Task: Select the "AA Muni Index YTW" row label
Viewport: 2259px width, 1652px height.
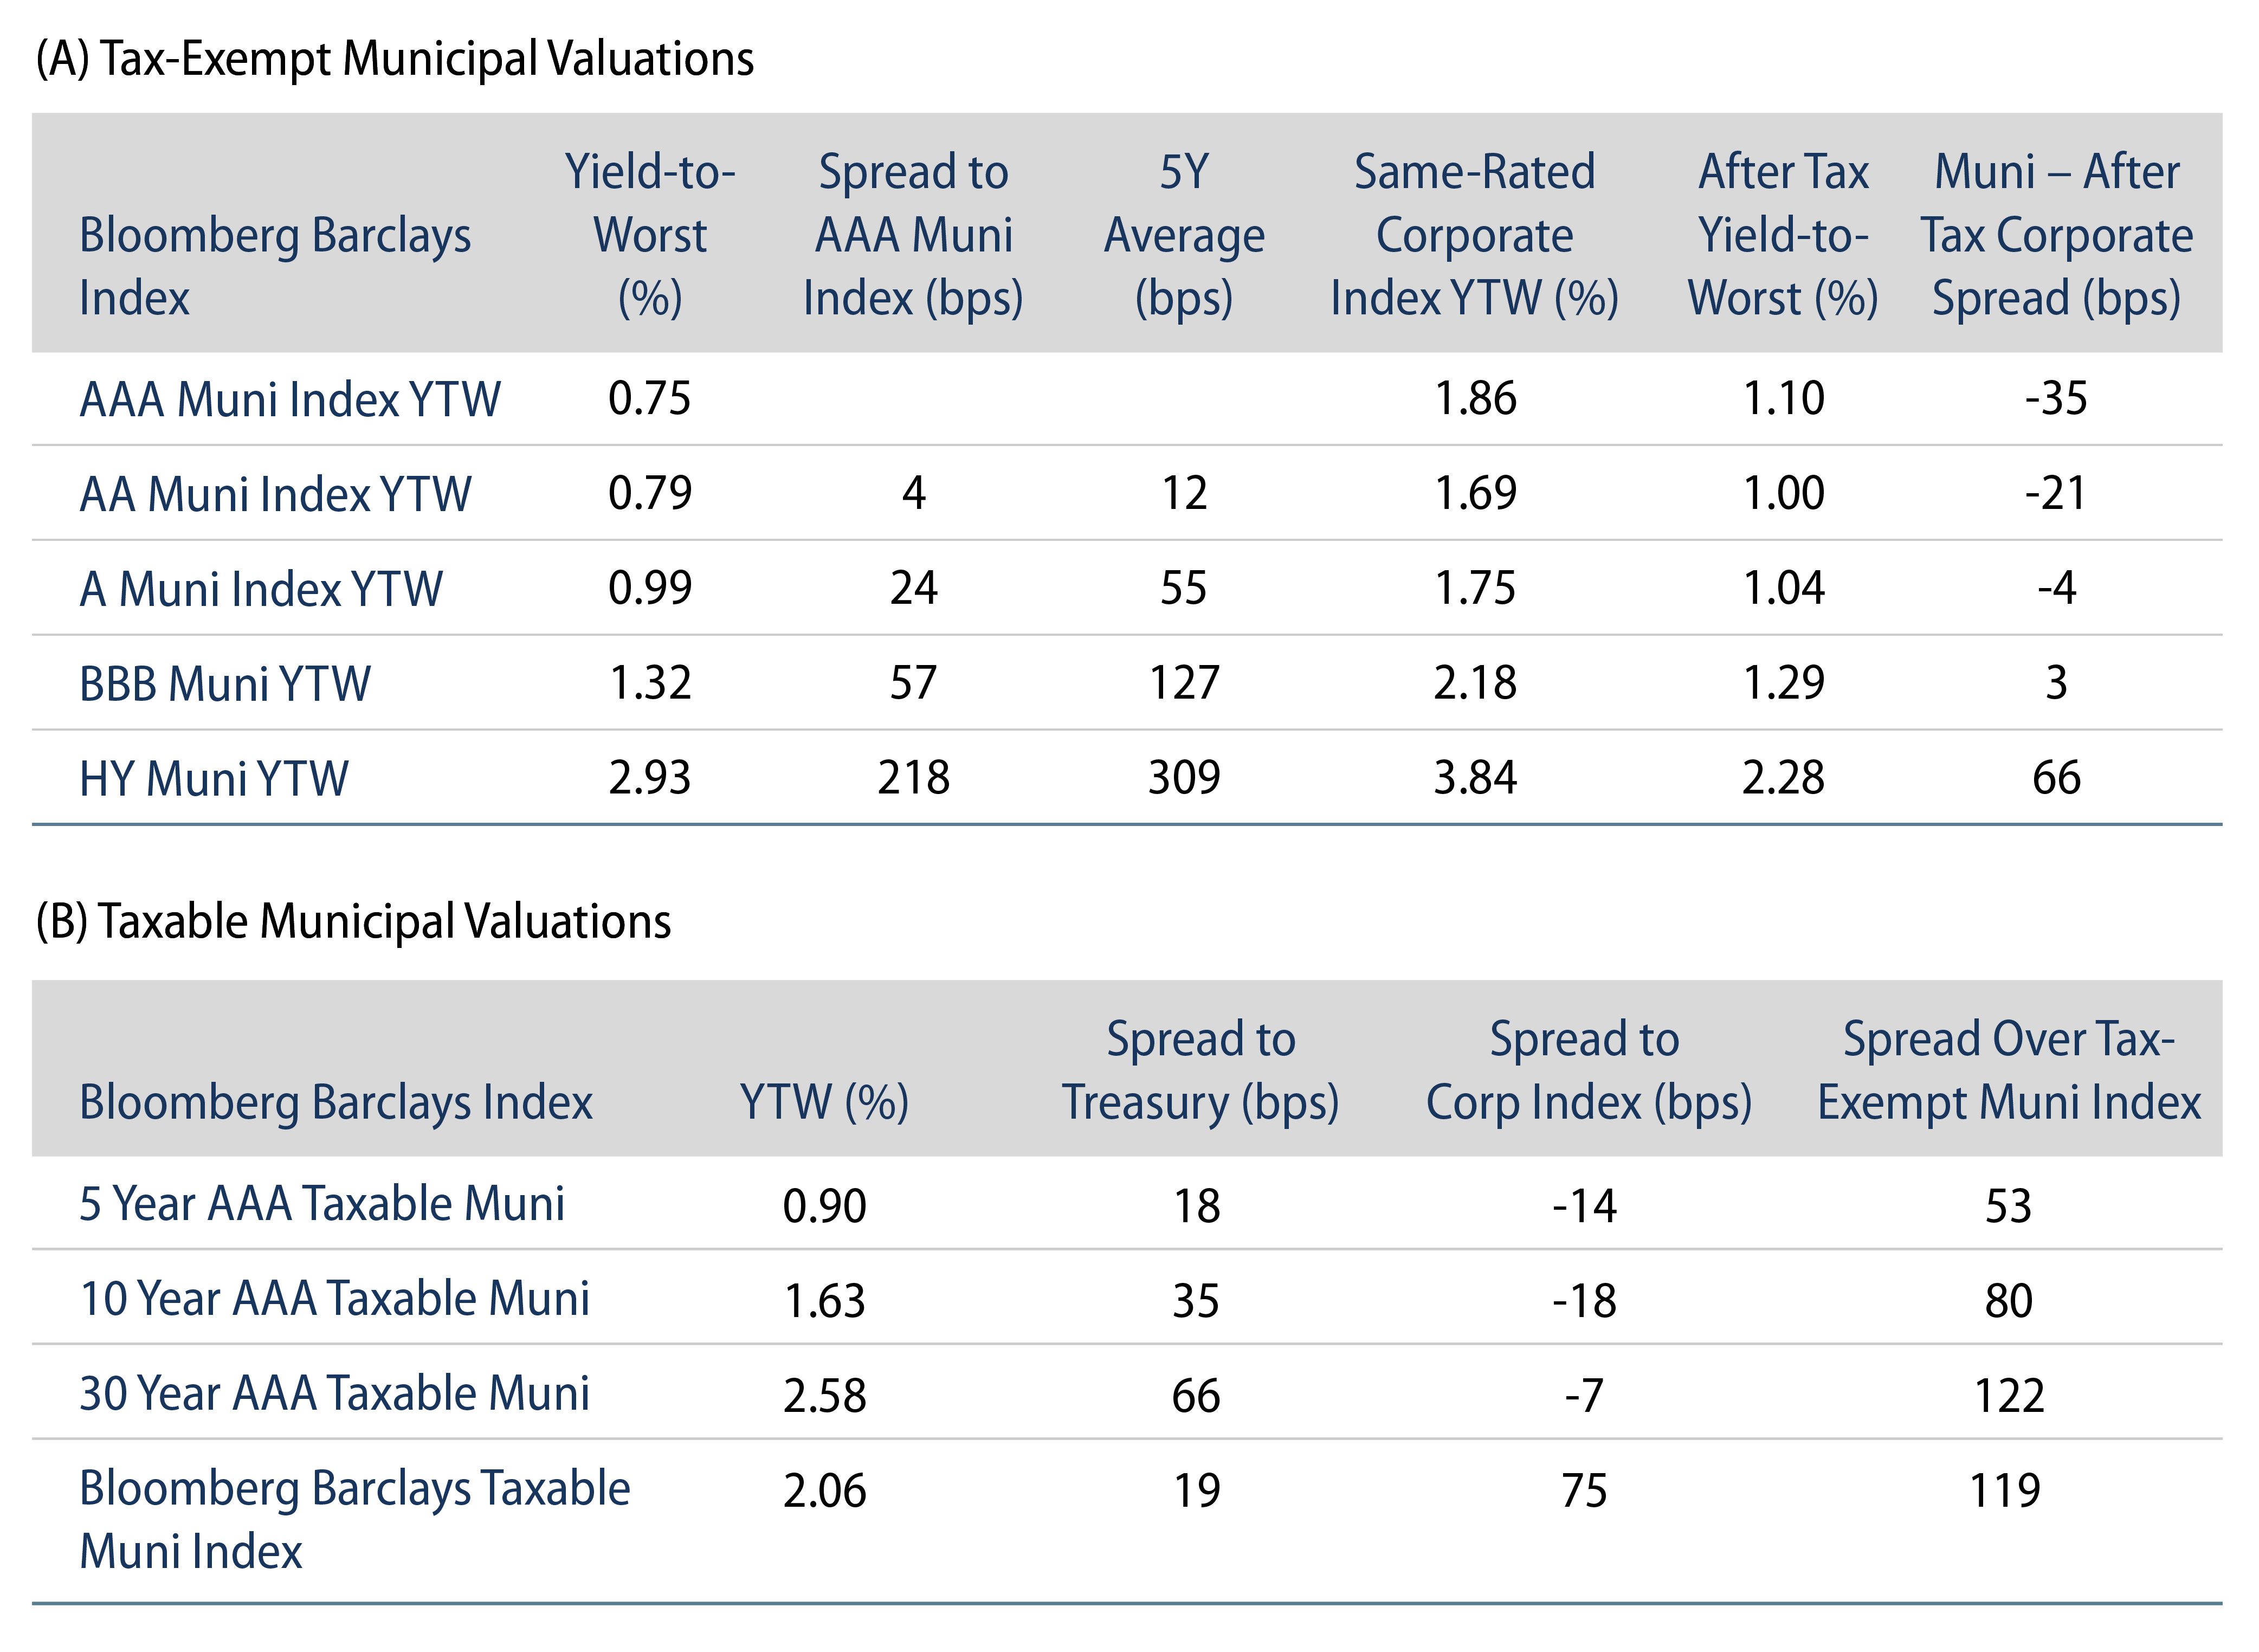Action: click(275, 494)
